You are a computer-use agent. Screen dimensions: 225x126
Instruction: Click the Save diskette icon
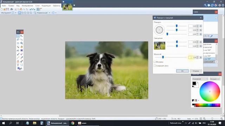pyautogui.click(x=7, y=9)
